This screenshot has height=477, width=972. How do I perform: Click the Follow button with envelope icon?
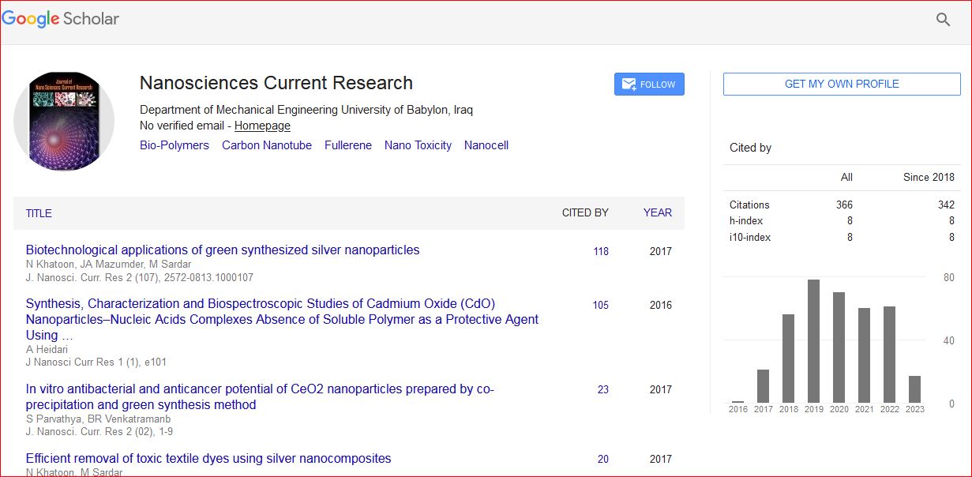tap(649, 85)
